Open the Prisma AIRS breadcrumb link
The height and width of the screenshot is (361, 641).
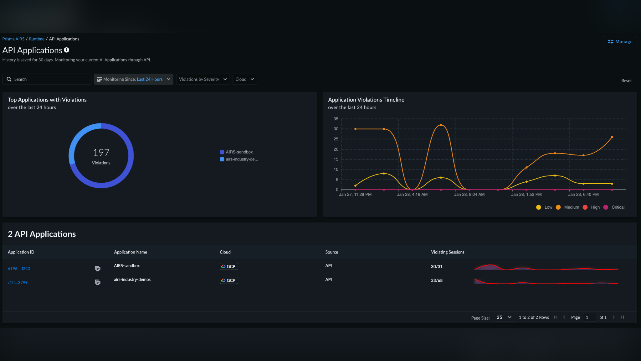pyautogui.click(x=13, y=39)
